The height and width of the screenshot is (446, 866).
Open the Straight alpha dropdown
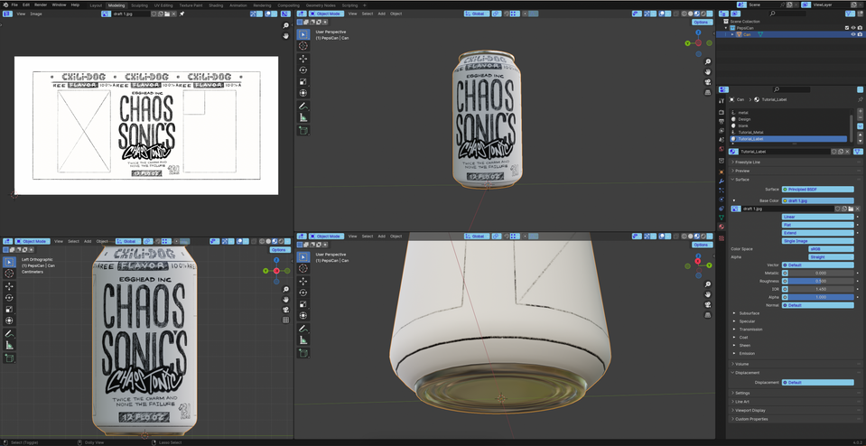[831, 256]
